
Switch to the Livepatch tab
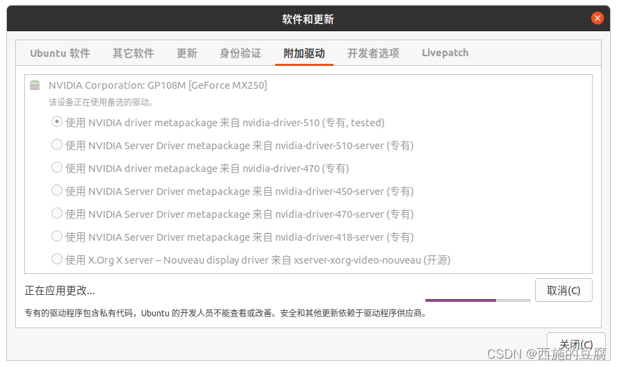click(x=445, y=53)
